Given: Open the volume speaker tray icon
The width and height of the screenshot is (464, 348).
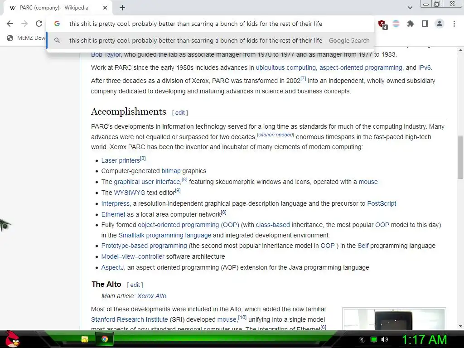Looking at the screenshot, I should (x=385, y=339).
